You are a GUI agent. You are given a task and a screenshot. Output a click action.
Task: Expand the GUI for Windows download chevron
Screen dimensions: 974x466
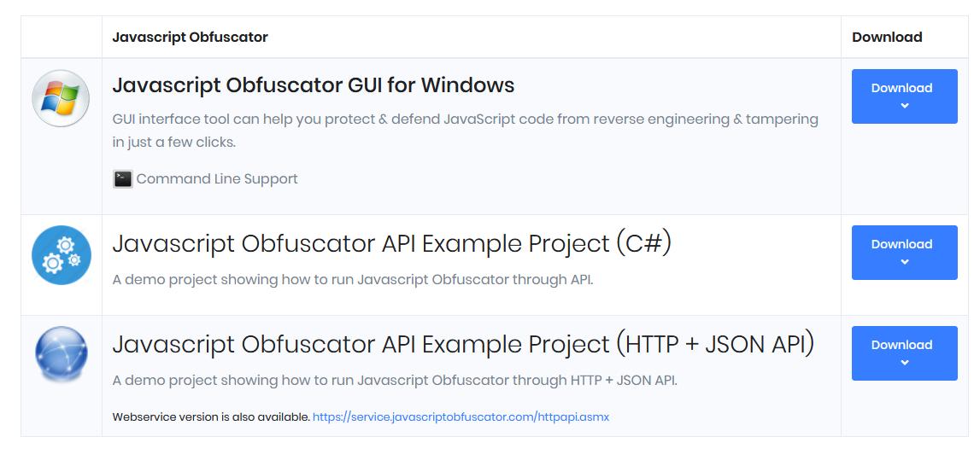tap(904, 106)
